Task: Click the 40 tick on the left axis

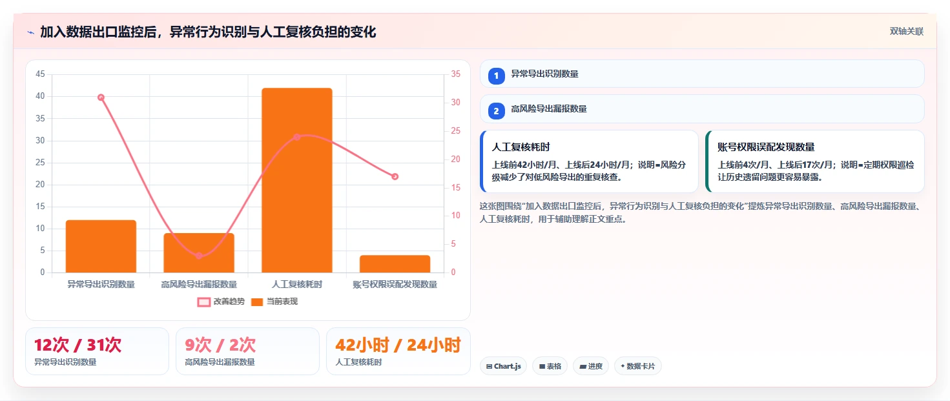Action: [x=40, y=96]
